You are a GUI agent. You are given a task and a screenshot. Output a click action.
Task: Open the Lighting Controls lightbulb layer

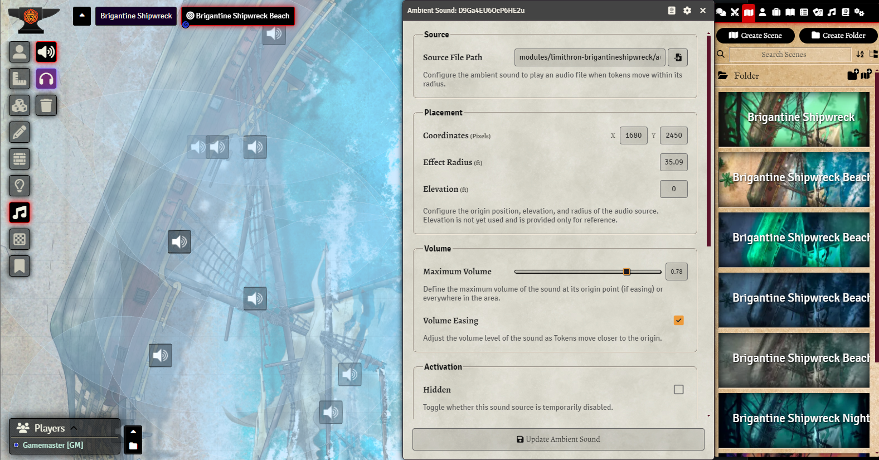pyautogui.click(x=20, y=186)
